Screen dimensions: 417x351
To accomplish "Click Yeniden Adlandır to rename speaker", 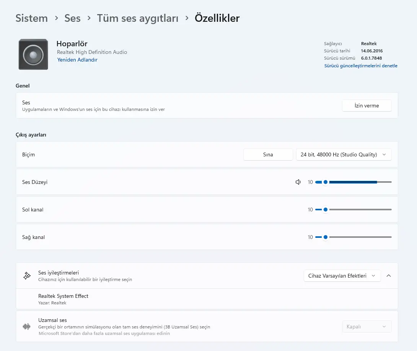I will tap(77, 60).
